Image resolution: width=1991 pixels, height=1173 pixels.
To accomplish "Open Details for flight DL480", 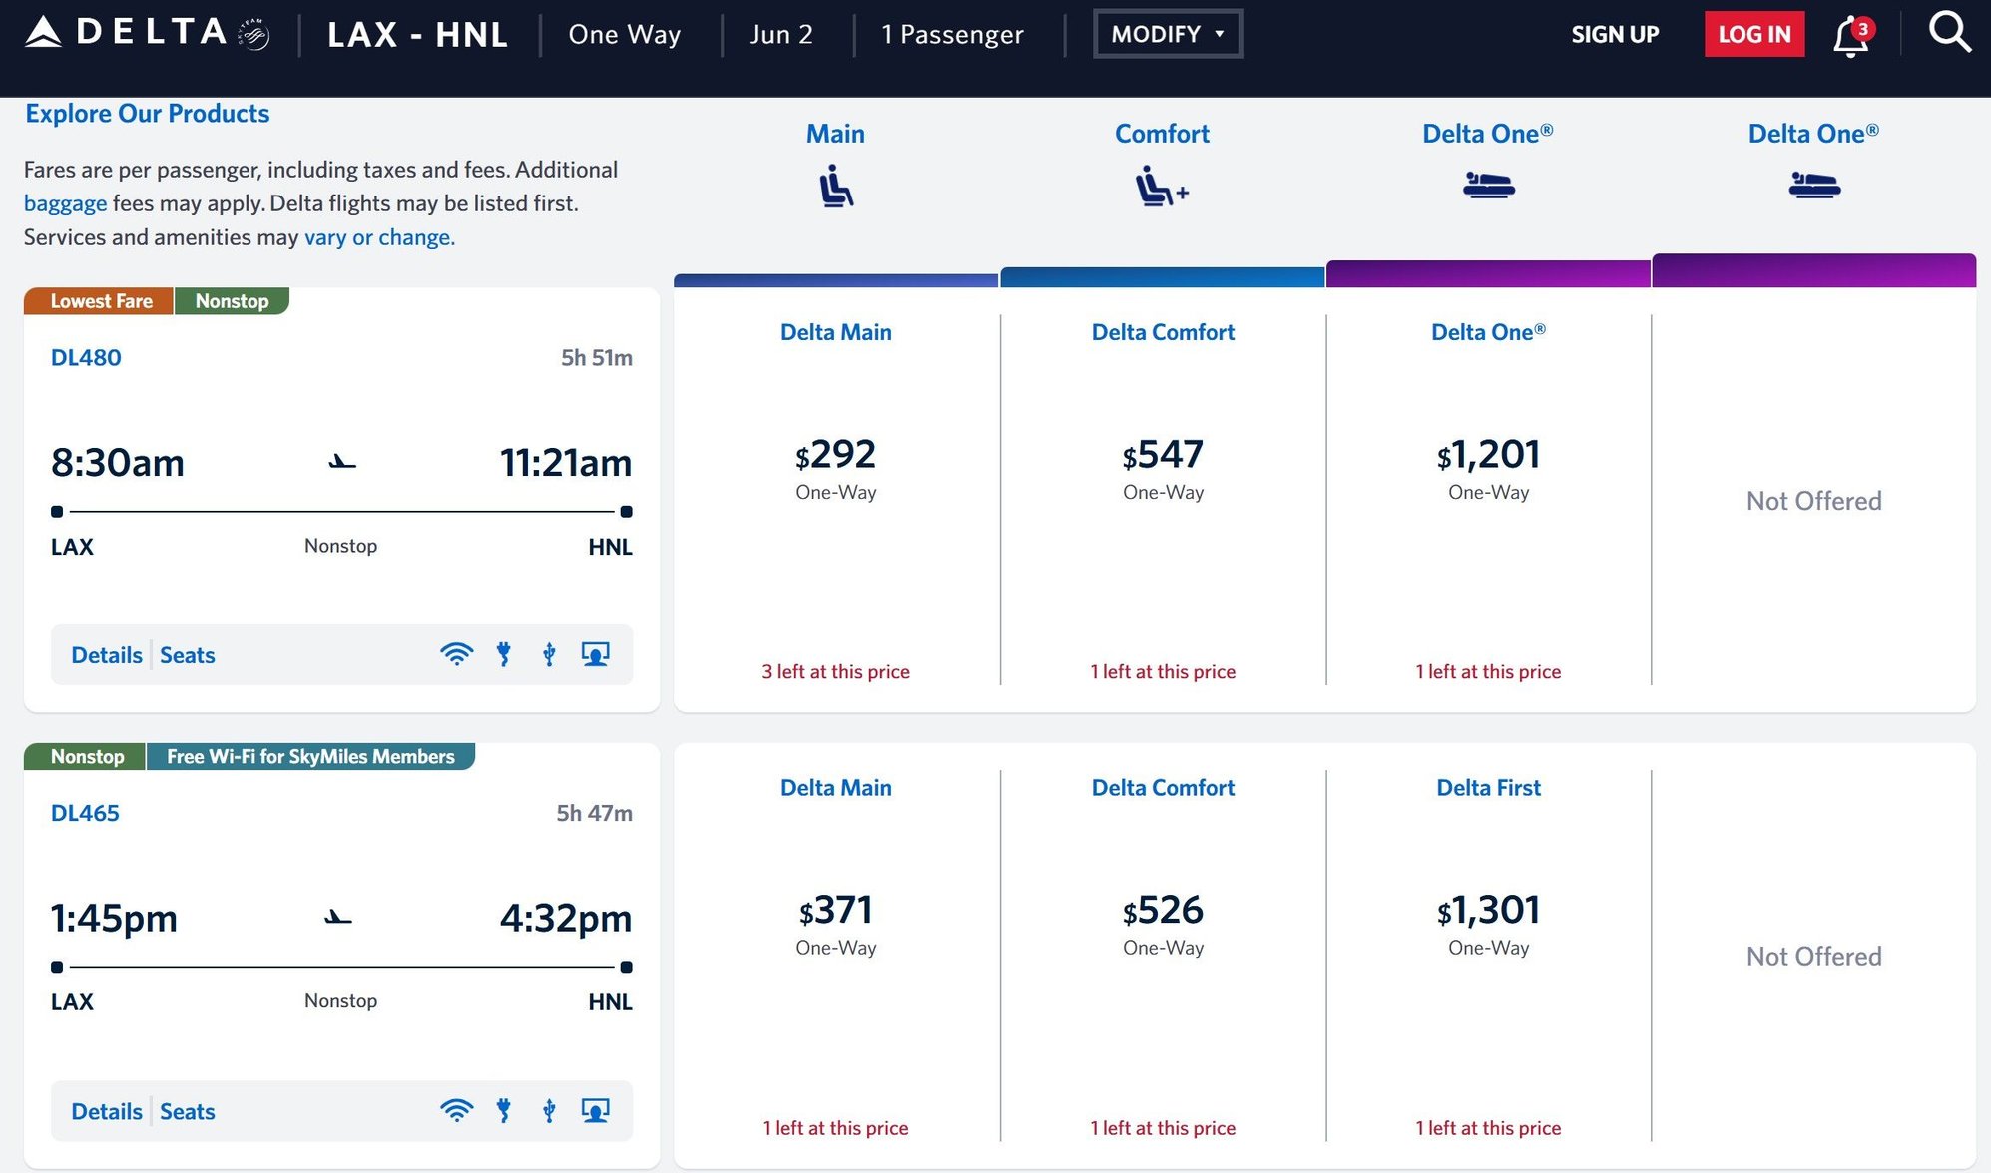I will point(106,655).
